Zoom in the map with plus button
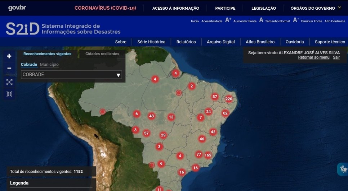Viewport: 348px width, 191px height. [x=9, y=56]
